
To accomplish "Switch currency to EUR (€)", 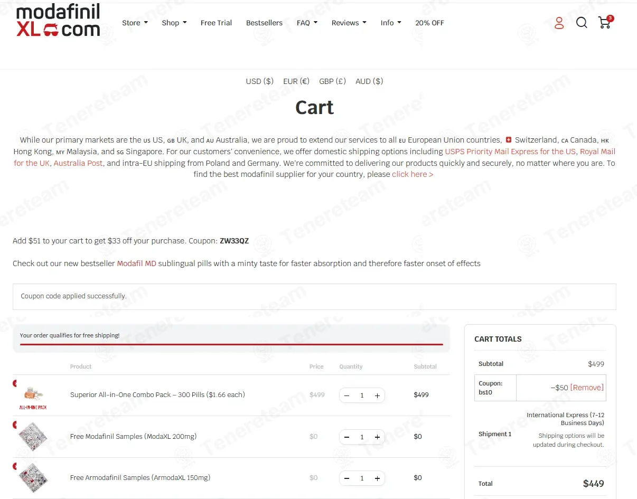I will pyautogui.click(x=296, y=81).
